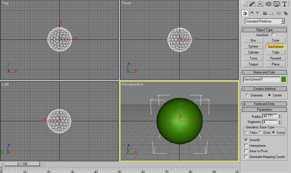The image size is (291, 173).
Task: Choose the Box primitive button
Action: pos(253,40)
